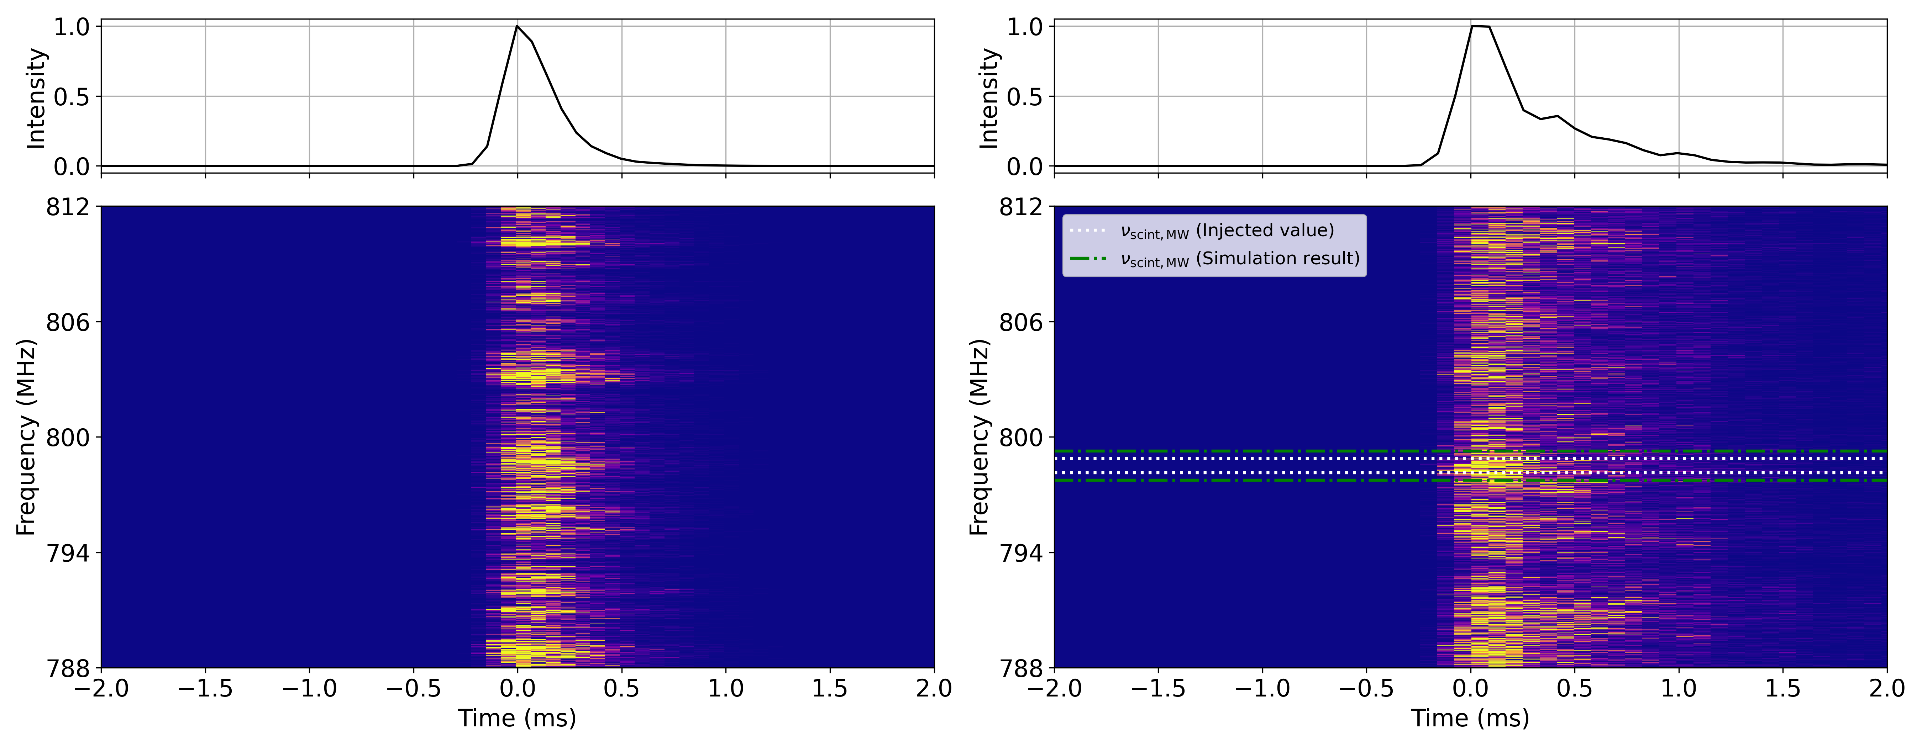Click the 812 tick label on left spectrogram
The width and height of the screenshot is (1922, 747).
pos(68,207)
